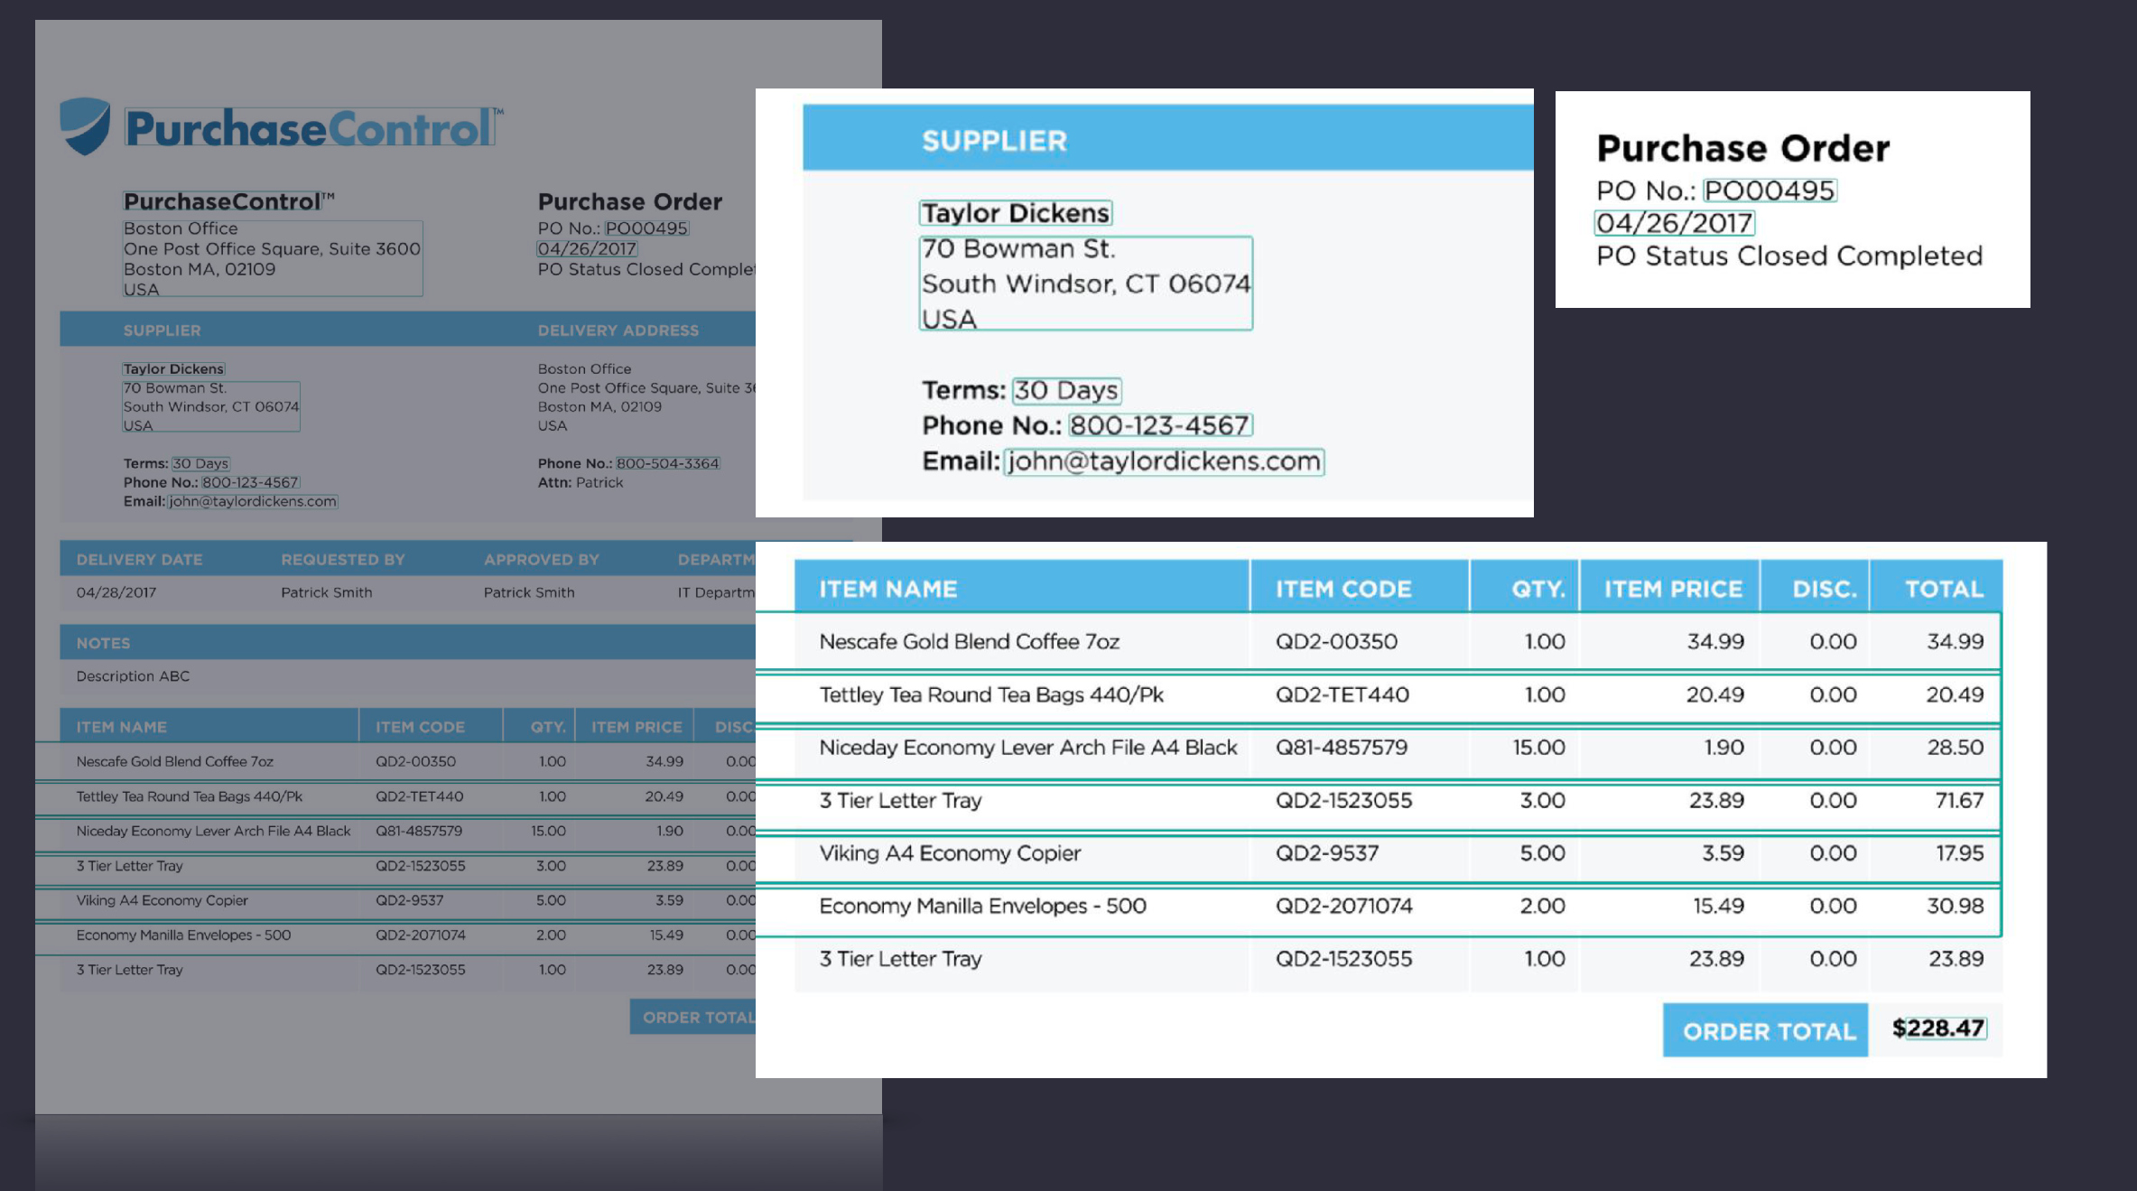Click the ORDER TOTAL label in zoomed table
The height and width of the screenshot is (1191, 2137).
click(1768, 1031)
